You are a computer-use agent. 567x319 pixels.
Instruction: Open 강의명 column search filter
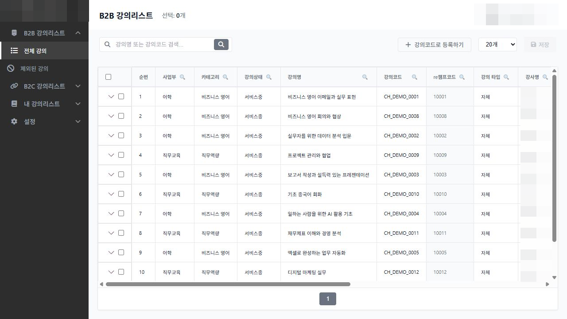(365, 77)
